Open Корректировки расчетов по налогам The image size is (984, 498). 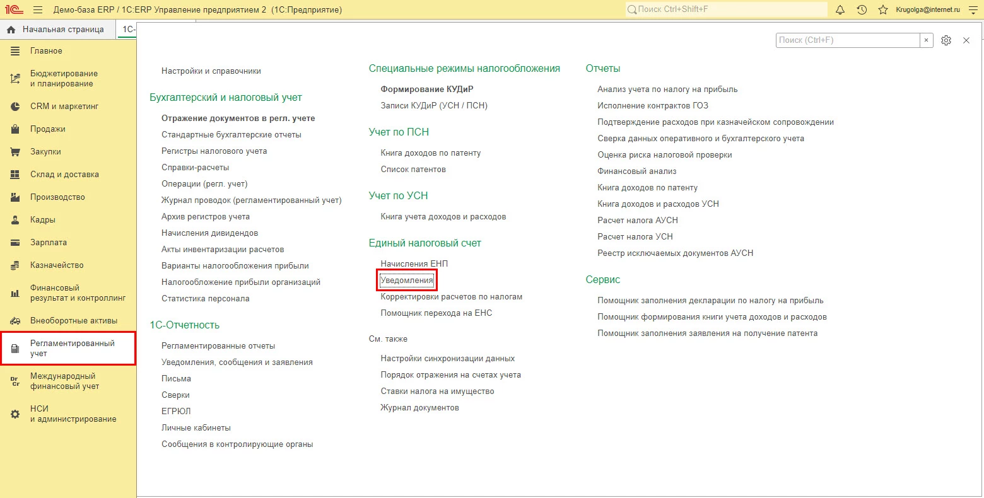(452, 297)
